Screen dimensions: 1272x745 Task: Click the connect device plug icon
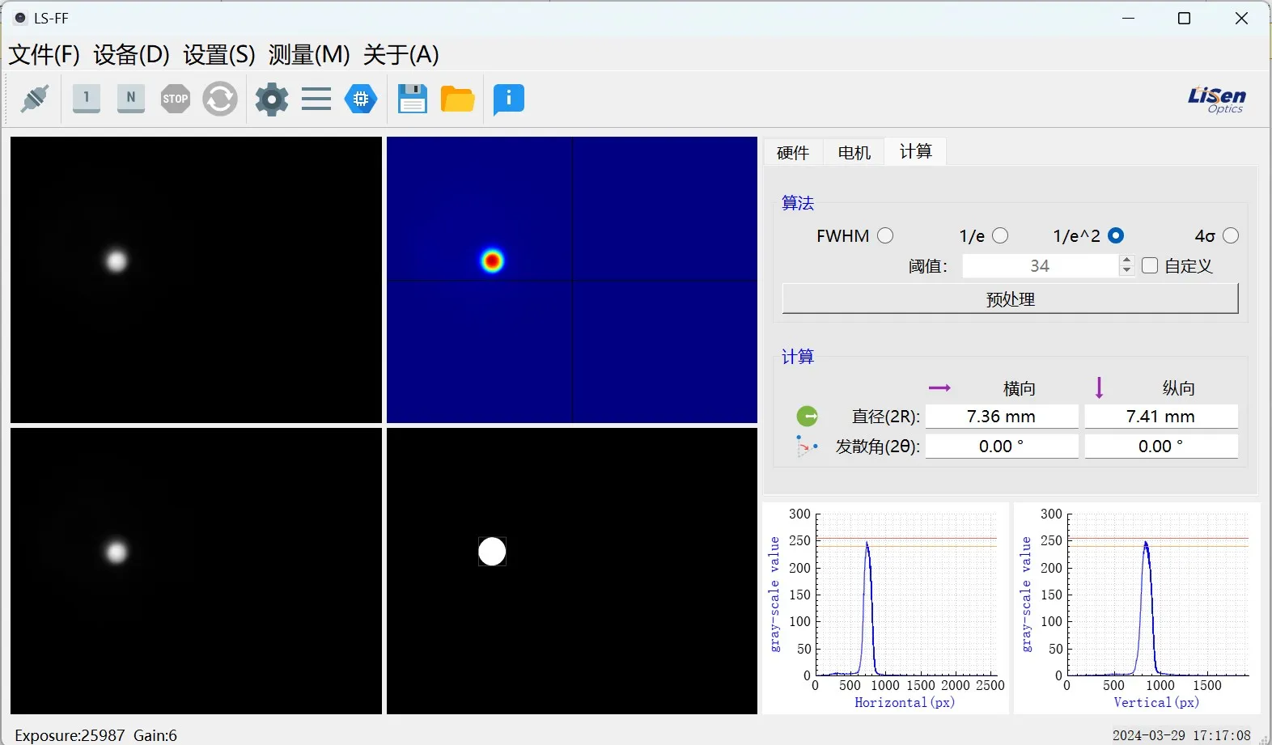(35, 99)
